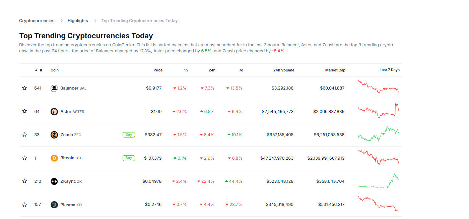
Task: Click the Bitcoin orange logo icon
Action: tap(54, 158)
